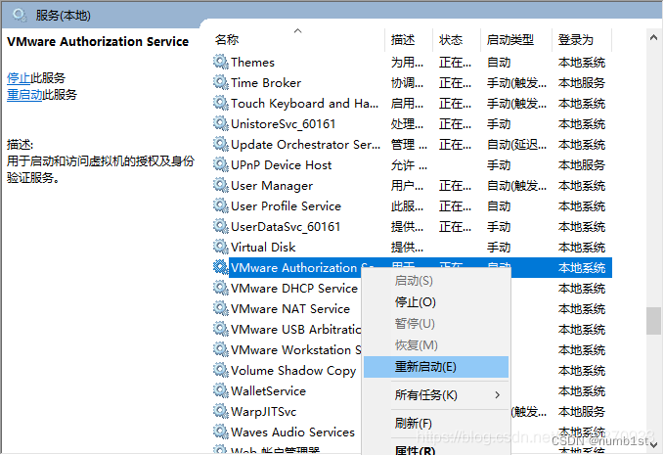Choose 属性(R) in the context menu
Viewport: 664px width, 455px height.
coord(436,448)
